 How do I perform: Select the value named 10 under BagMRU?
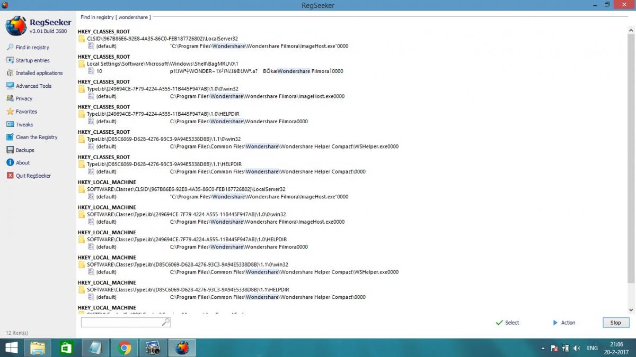point(99,71)
